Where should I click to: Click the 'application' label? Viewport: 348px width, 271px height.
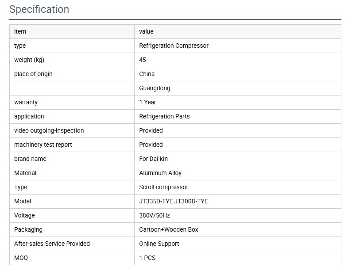(29, 117)
